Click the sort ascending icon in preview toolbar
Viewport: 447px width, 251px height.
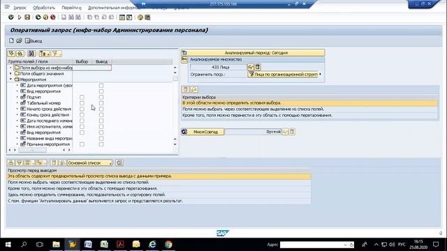click(x=10, y=162)
